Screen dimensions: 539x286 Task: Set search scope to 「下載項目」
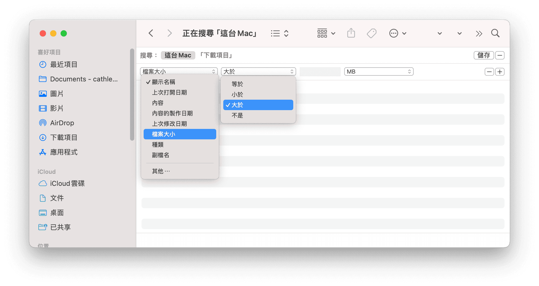pyautogui.click(x=216, y=55)
